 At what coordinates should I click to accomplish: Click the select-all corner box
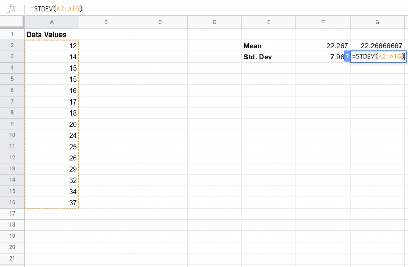click(12, 22)
